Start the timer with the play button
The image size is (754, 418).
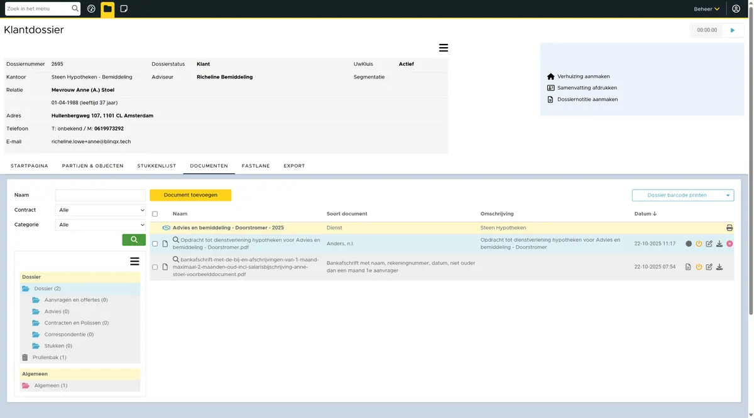pos(733,30)
